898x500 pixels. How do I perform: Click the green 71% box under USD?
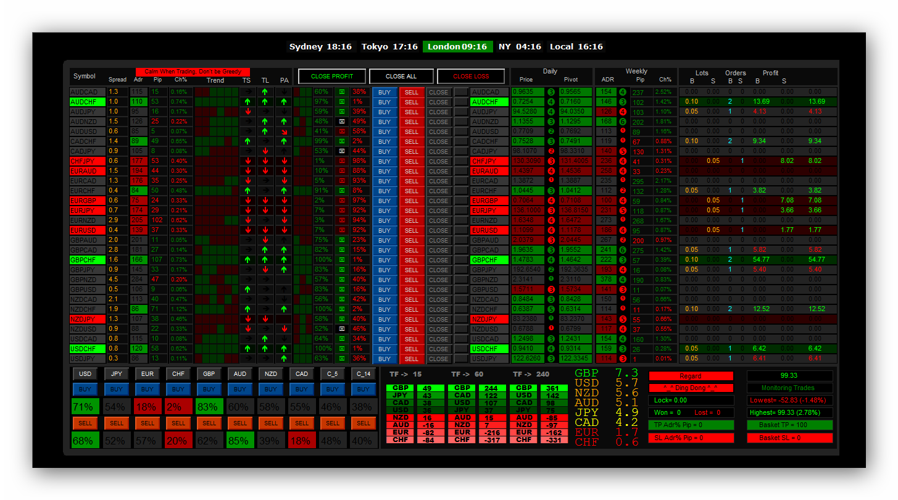(x=85, y=407)
